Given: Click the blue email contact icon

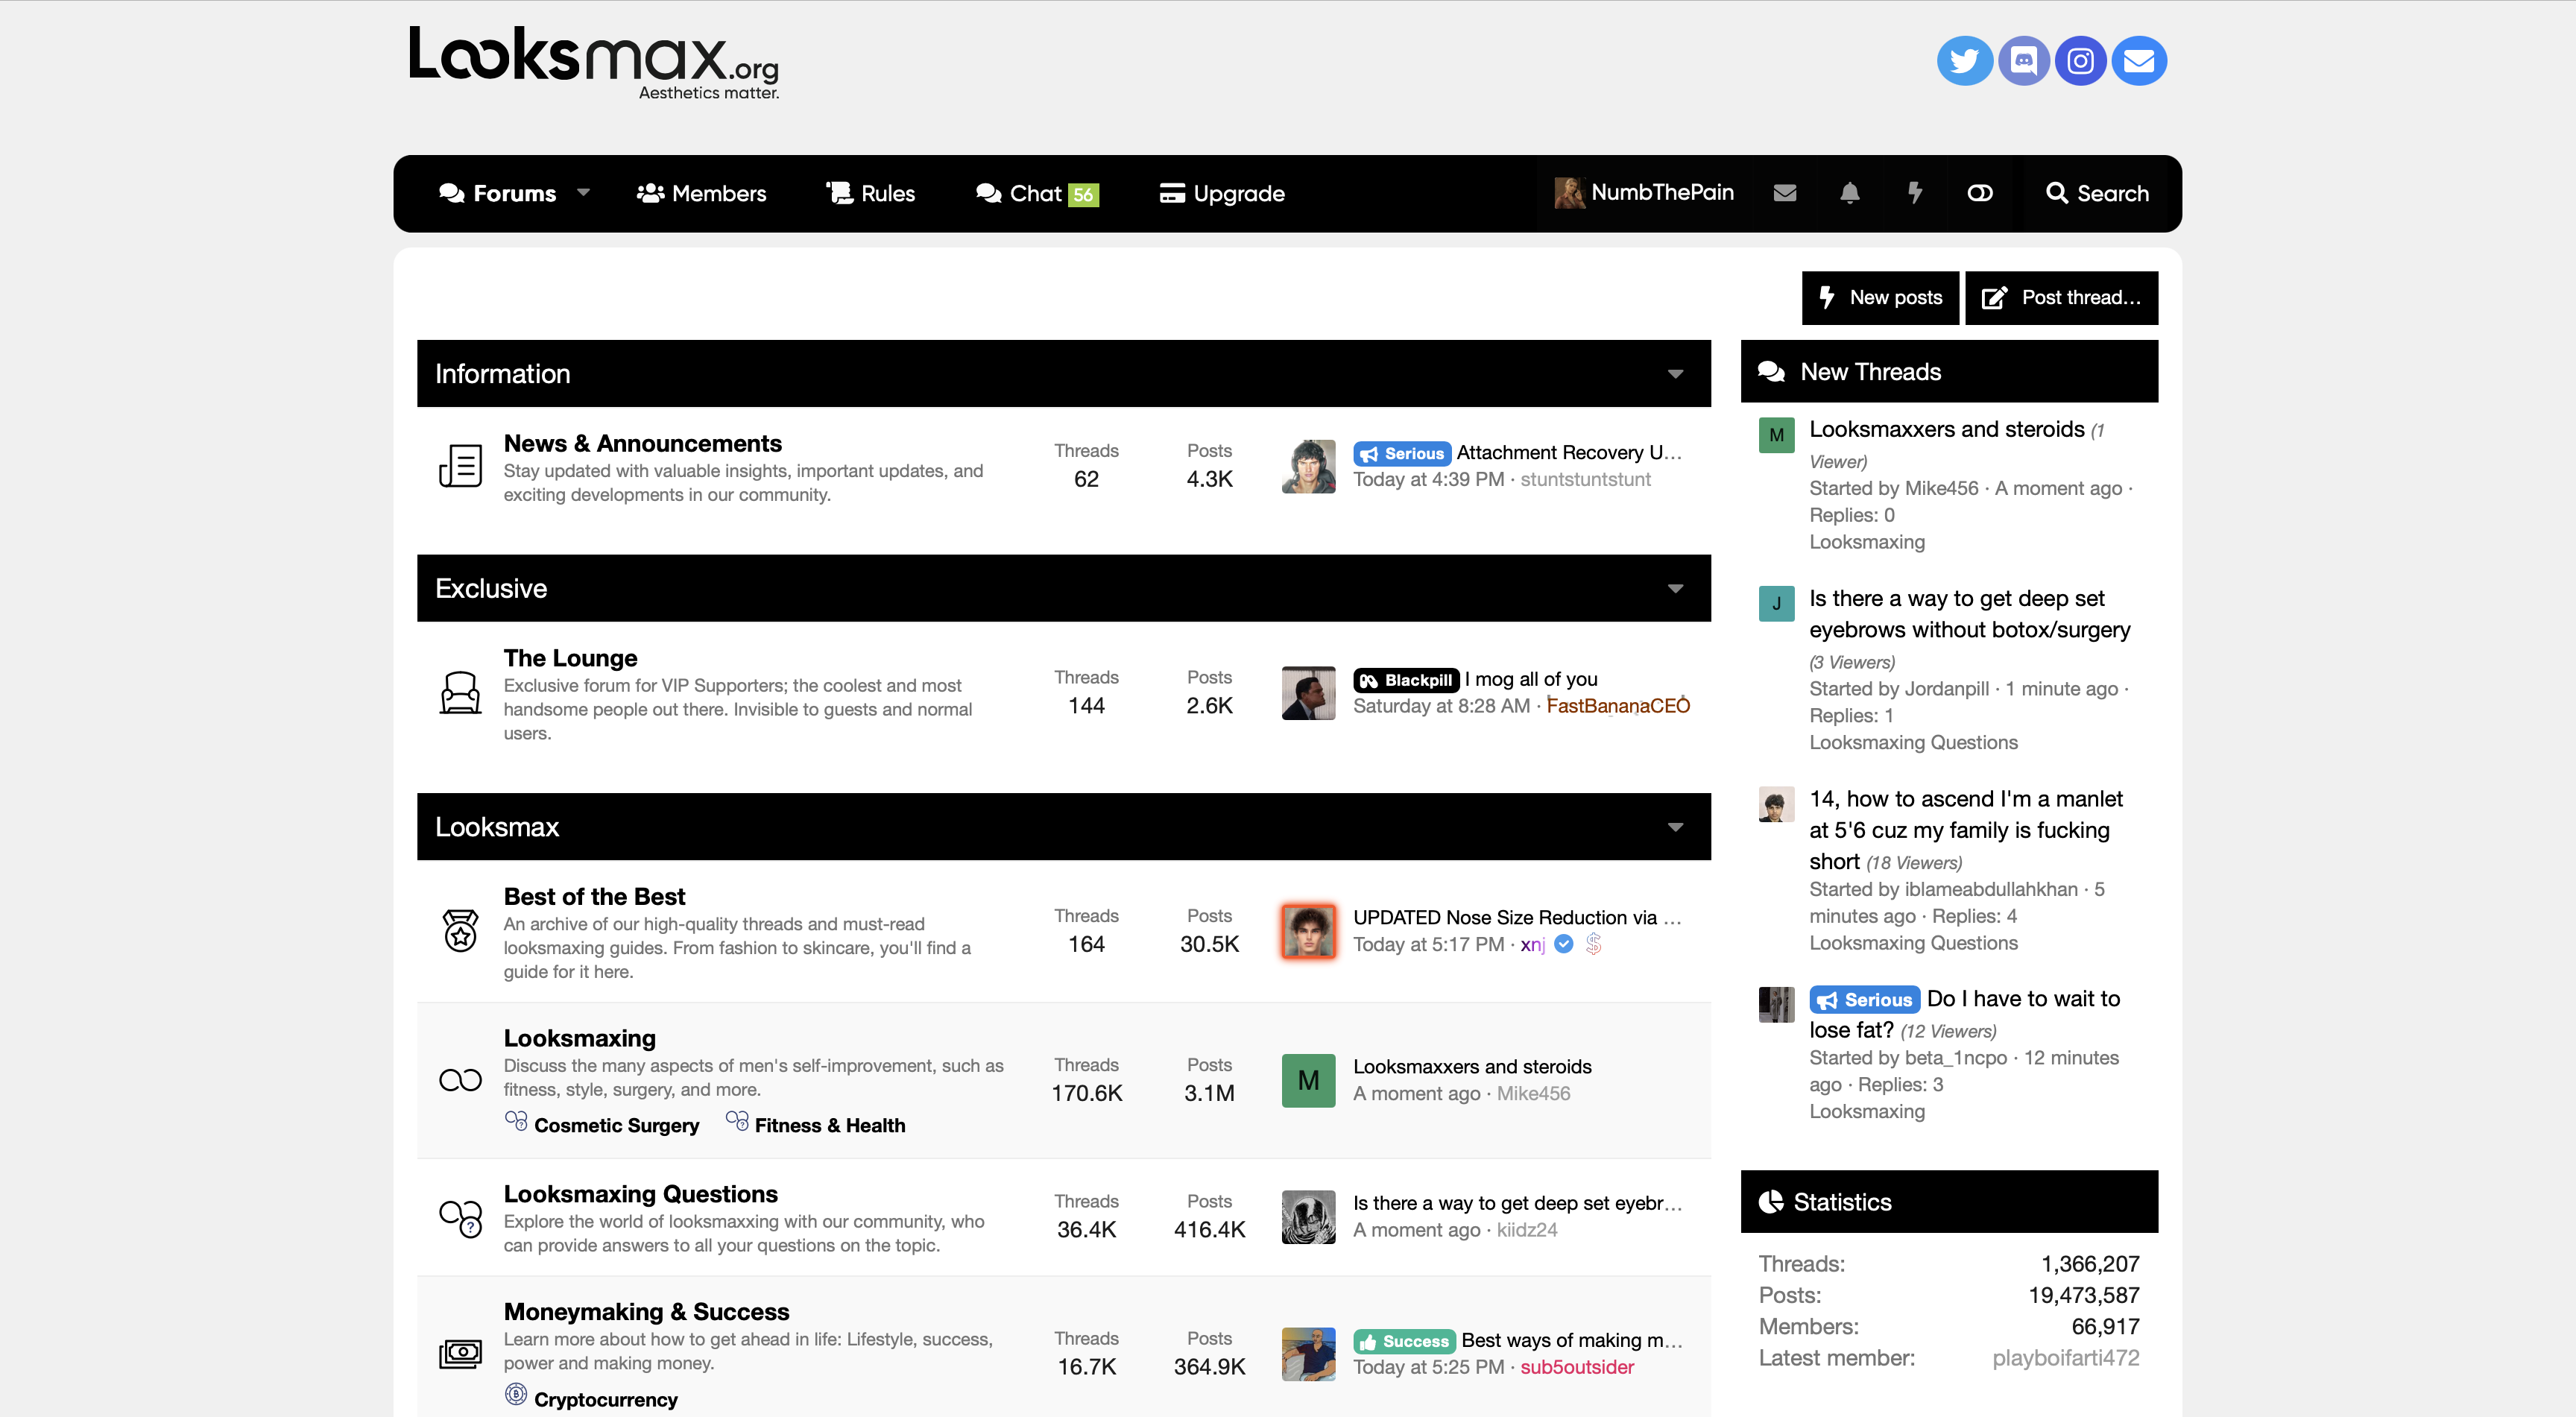Looking at the screenshot, I should pos(2139,61).
